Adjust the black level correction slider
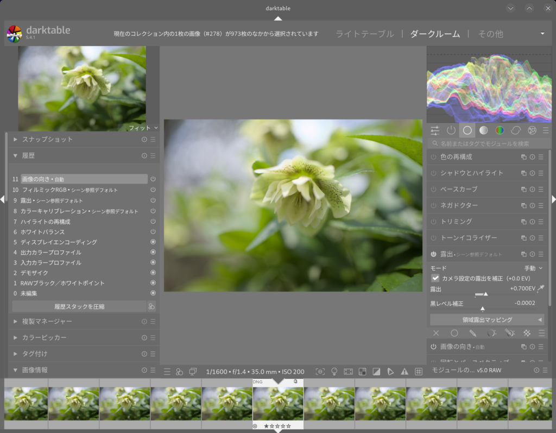 pos(482,308)
